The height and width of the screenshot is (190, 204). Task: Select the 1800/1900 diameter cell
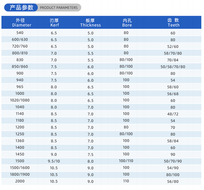click(20, 174)
